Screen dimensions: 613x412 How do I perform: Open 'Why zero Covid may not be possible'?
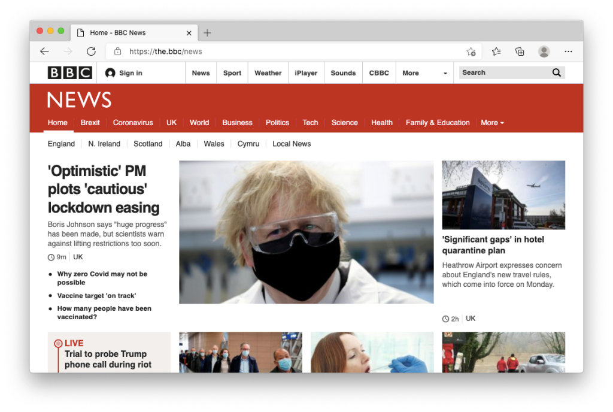point(102,278)
